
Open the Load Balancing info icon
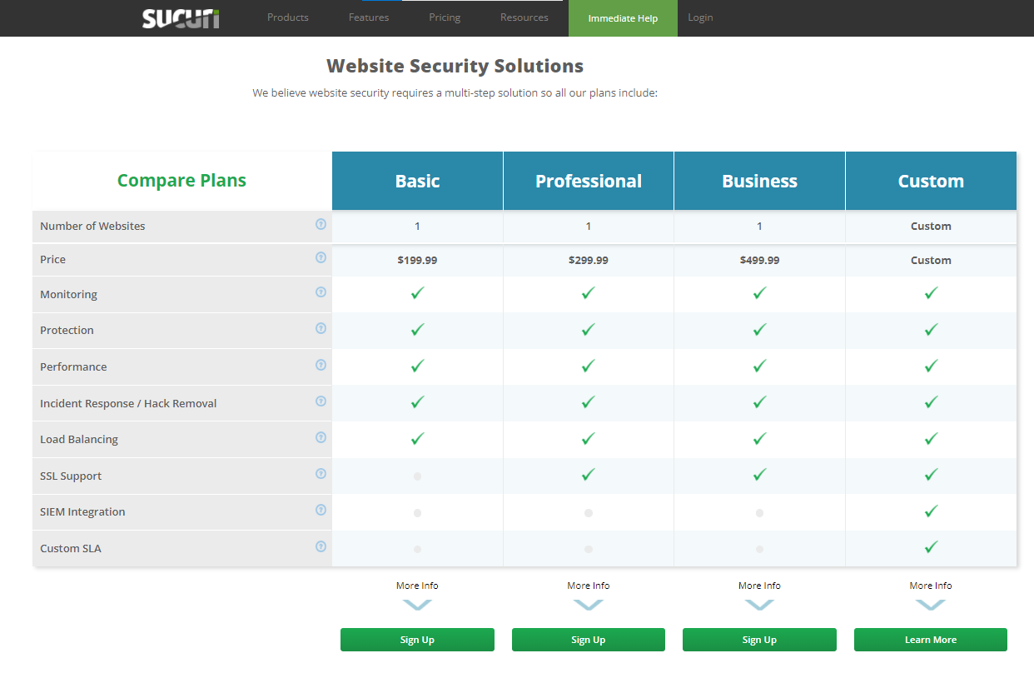coord(321,436)
